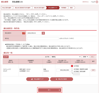Screen dimensions: 99x93
Task: Click the screen ID BFKF011
Action: (86, 2)
